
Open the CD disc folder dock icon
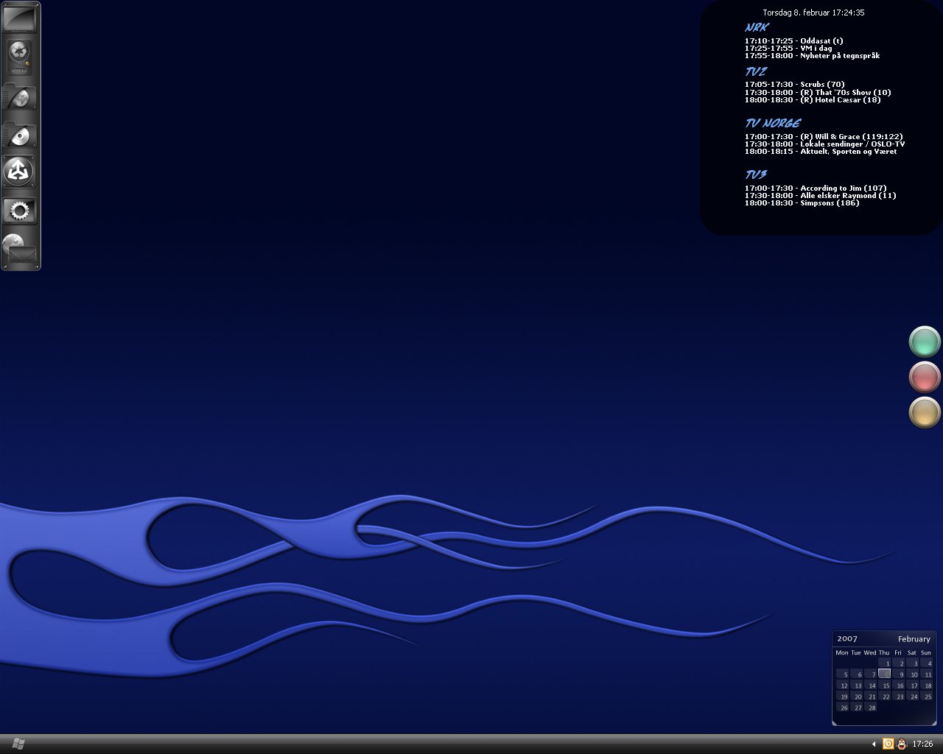(20, 135)
